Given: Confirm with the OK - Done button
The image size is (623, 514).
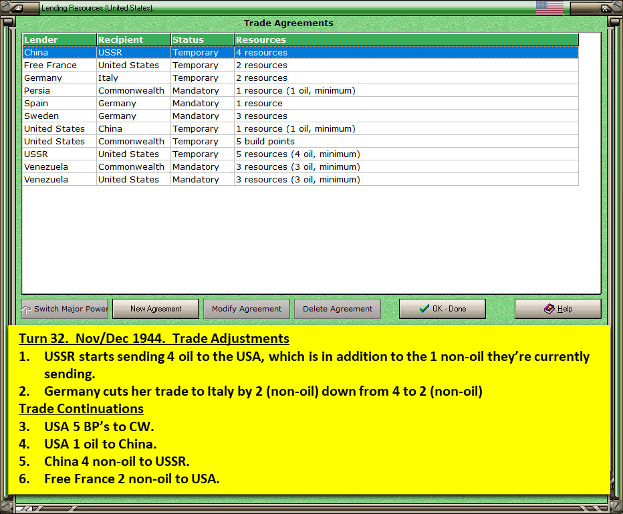Looking at the screenshot, I should (x=443, y=309).
